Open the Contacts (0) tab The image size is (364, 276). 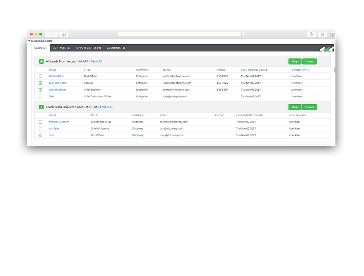[61, 48]
